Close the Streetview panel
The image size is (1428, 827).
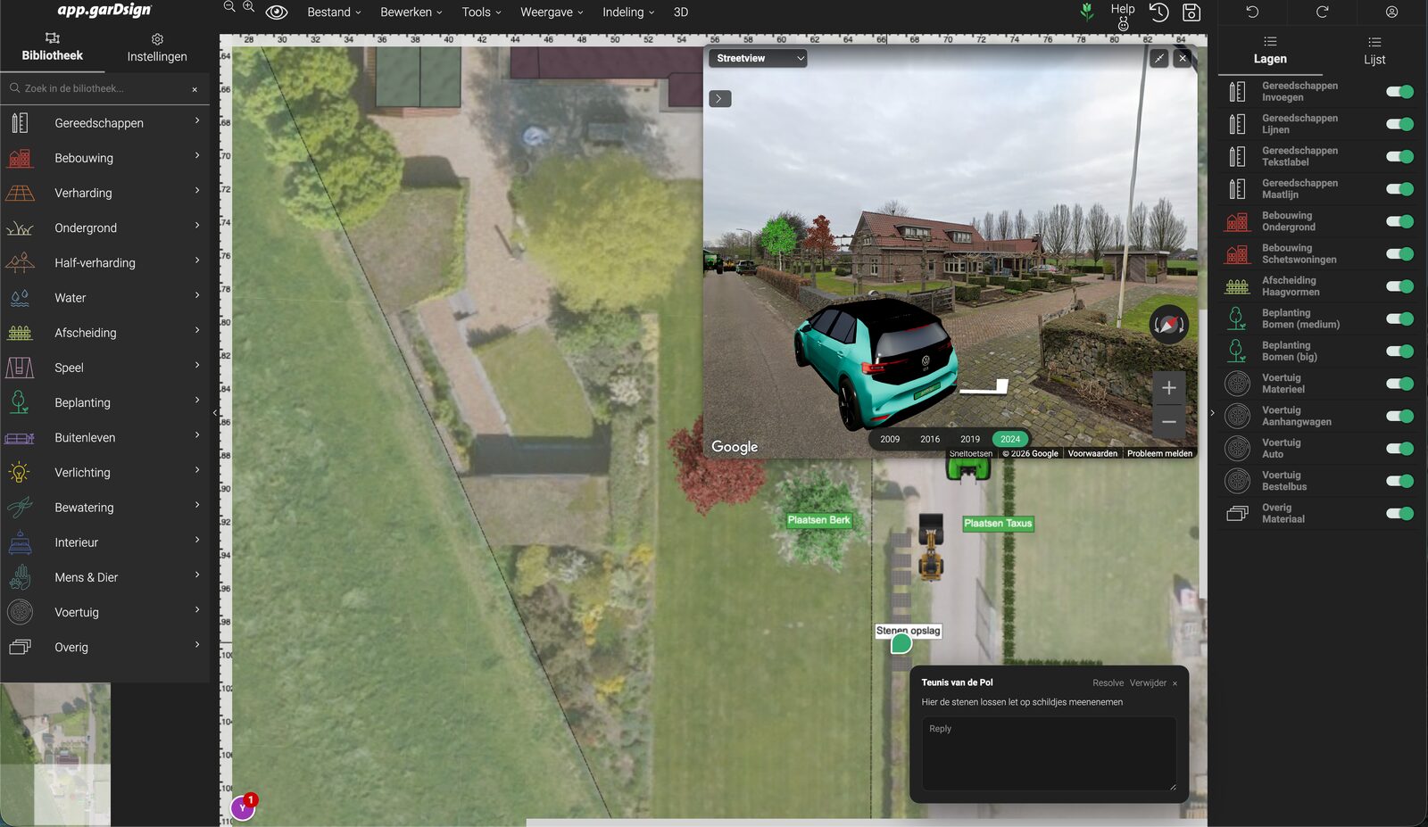[1183, 58]
